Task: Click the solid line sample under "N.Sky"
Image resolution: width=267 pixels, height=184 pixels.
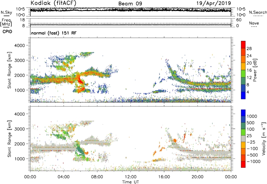Action: tap(7, 16)
